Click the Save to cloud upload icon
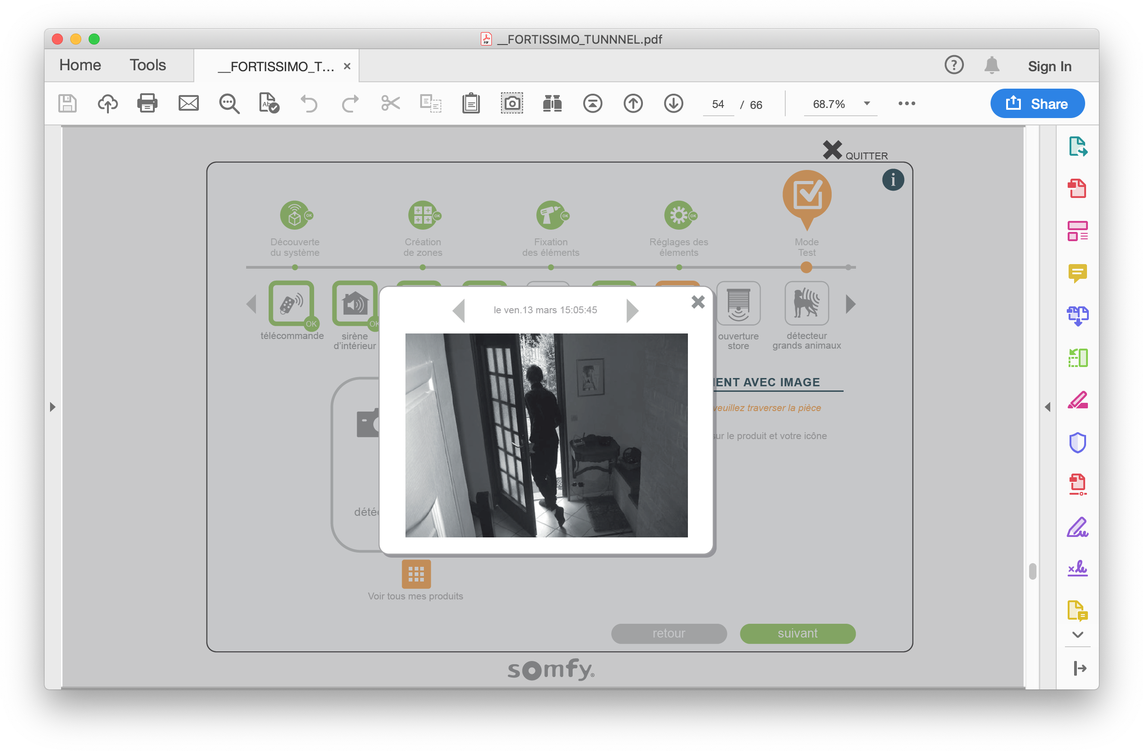 (x=107, y=103)
